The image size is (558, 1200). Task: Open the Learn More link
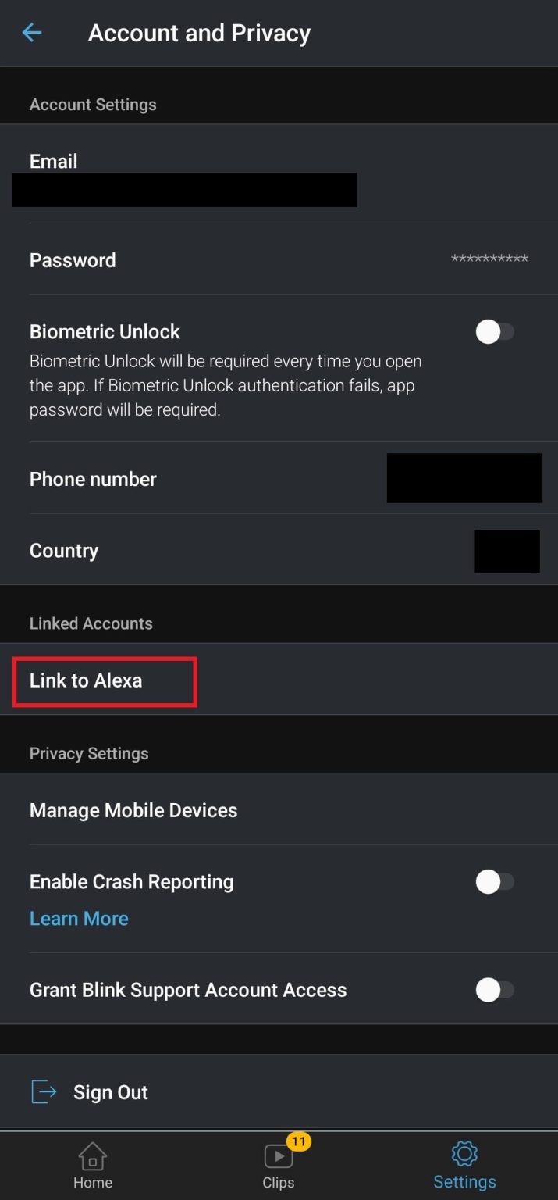(x=79, y=918)
